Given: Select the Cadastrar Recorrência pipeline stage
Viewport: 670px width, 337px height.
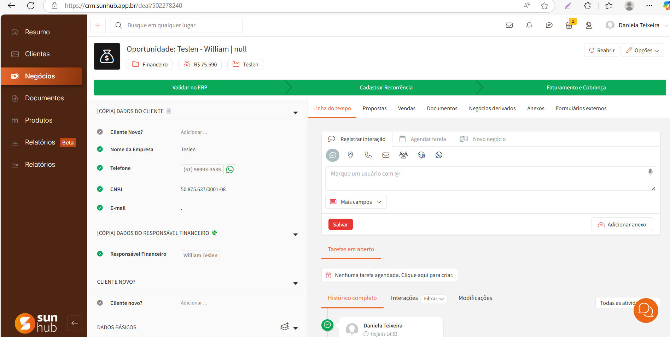Looking at the screenshot, I should 386,88.
